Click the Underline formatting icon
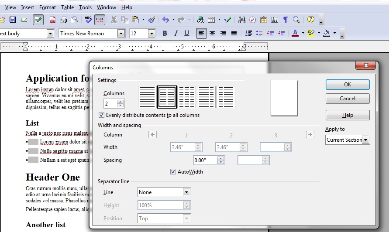Image resolution: width=389 pixels, height=232 pixels. point(187,33)
